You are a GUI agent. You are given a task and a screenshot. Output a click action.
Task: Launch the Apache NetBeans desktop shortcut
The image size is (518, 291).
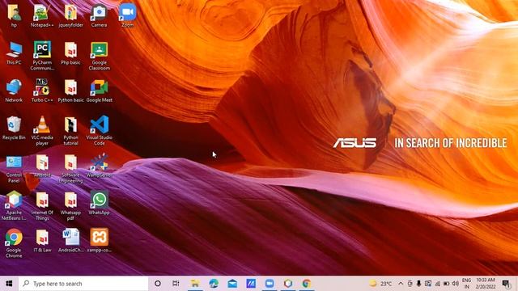[14, 206]
